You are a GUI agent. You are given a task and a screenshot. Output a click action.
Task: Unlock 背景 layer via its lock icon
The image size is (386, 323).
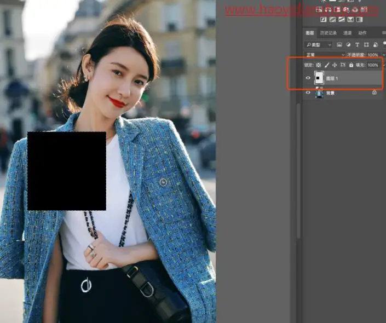[374, 93]
